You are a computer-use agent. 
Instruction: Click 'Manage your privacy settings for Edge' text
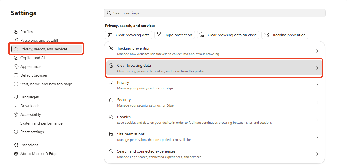145,88
